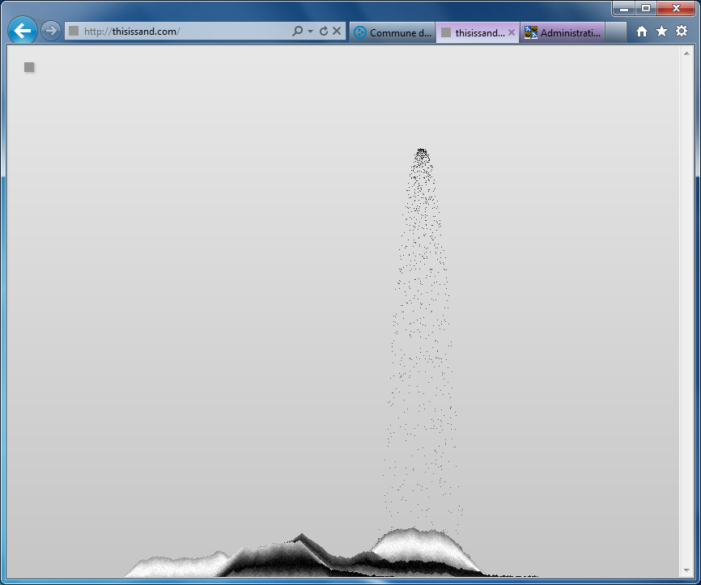701x585 pixels.
Task: Open Favorites with the star icon
Action: point(661,32)
